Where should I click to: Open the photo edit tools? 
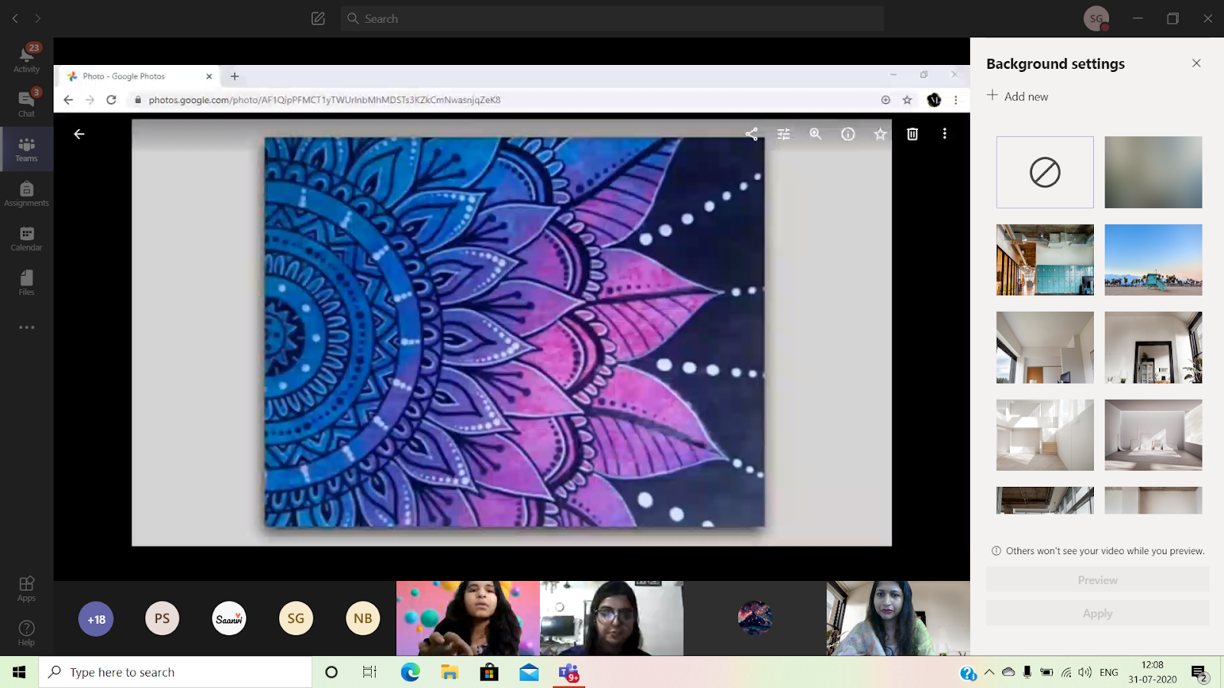(x=783, y=134)
